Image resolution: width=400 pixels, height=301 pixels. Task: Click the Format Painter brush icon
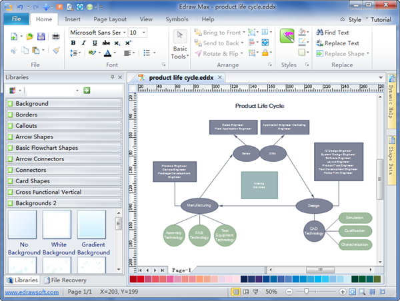[56, 49]
